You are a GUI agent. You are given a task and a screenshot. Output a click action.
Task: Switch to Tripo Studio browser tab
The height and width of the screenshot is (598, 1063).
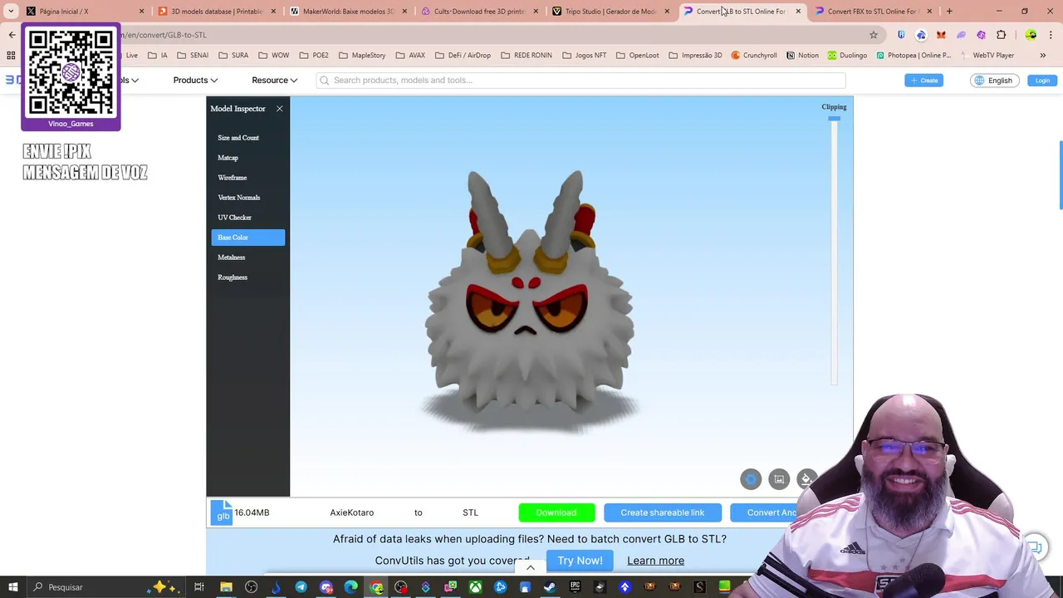[x=610, y=12]
